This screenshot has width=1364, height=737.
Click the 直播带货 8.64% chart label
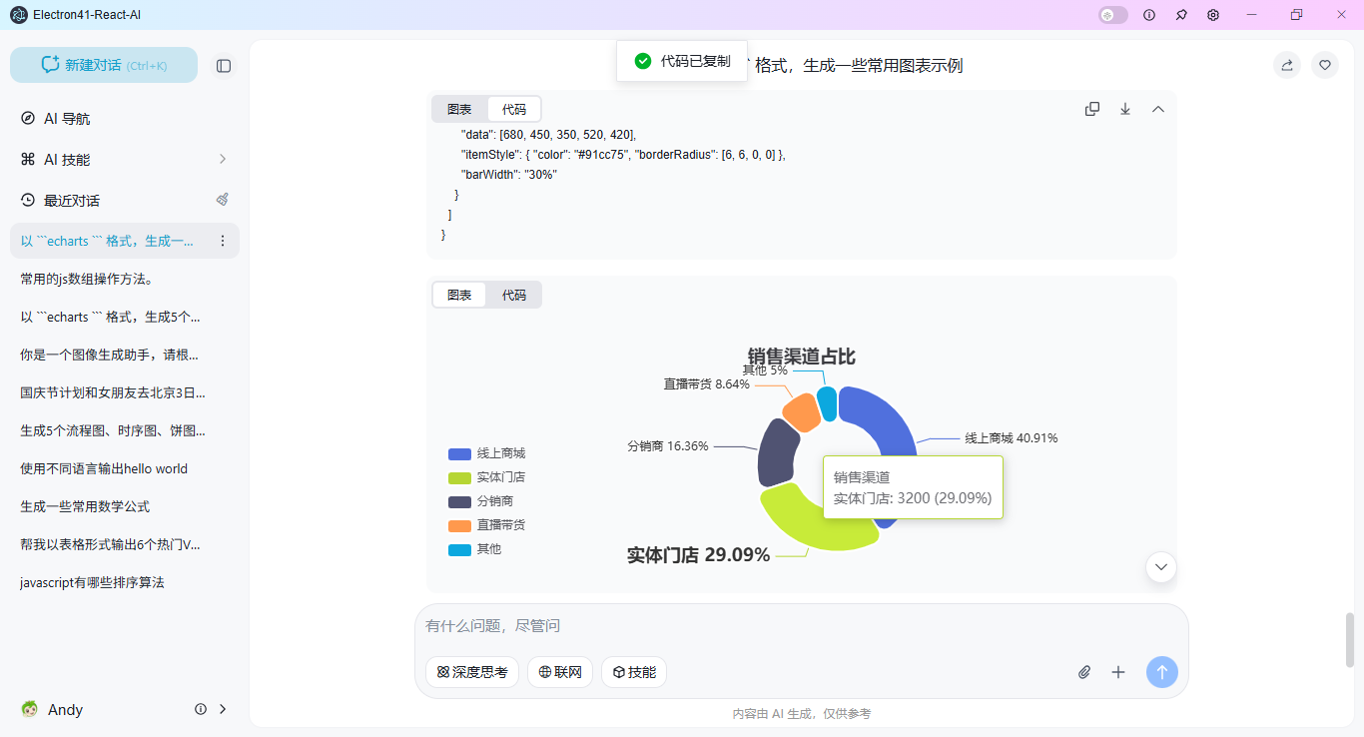pyautogui.click(x=706, y=383)
